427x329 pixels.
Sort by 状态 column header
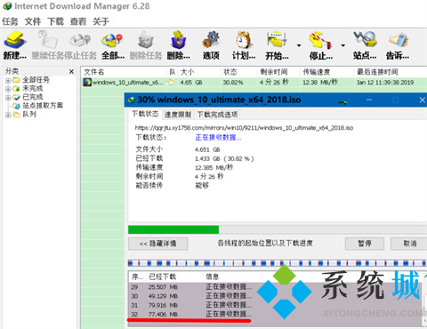238,72
